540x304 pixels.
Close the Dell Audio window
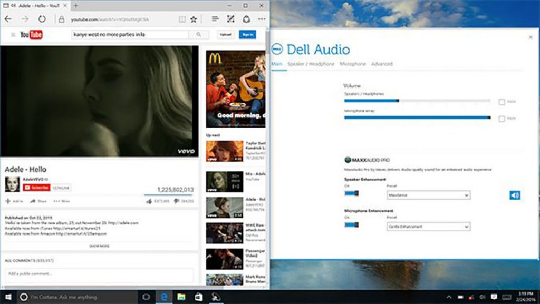click(x=531, y=37)
